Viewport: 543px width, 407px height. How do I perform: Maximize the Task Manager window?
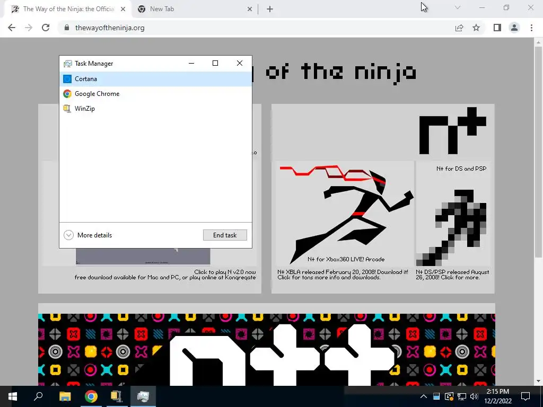pos(215,63)
